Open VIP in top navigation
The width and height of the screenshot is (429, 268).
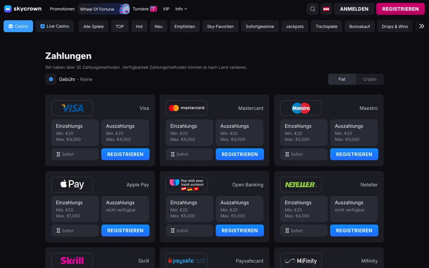pyautogui.click(x=166, y=9)
